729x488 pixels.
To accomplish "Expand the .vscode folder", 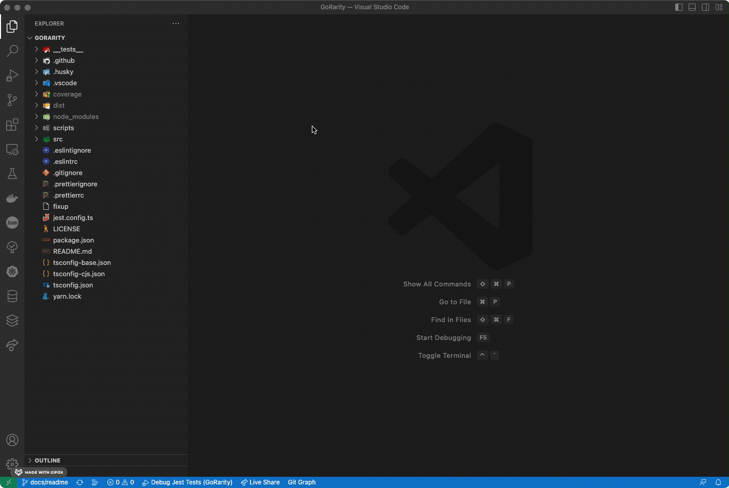I will (106, 83).
